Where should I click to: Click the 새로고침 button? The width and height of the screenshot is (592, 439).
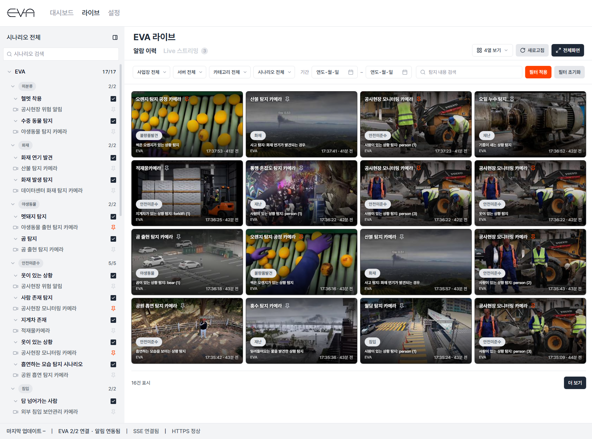coord(532,50)
